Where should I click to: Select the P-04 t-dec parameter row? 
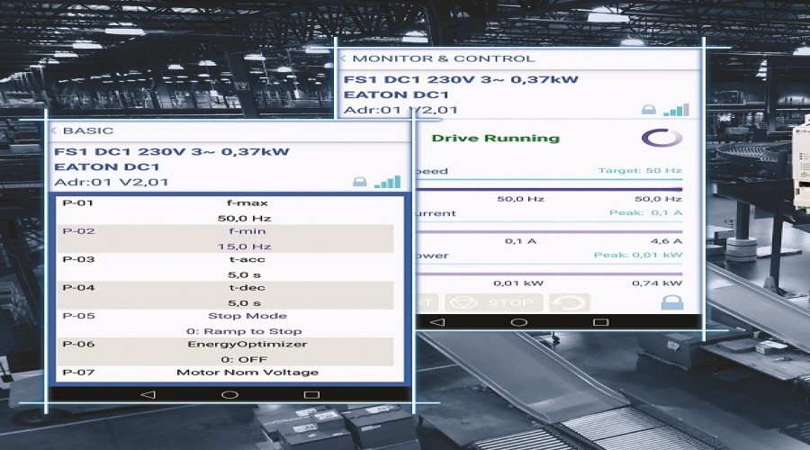point(229,295)
